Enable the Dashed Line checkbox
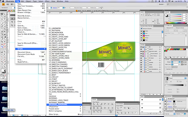The image size is (188, 117). coord(165,69)
